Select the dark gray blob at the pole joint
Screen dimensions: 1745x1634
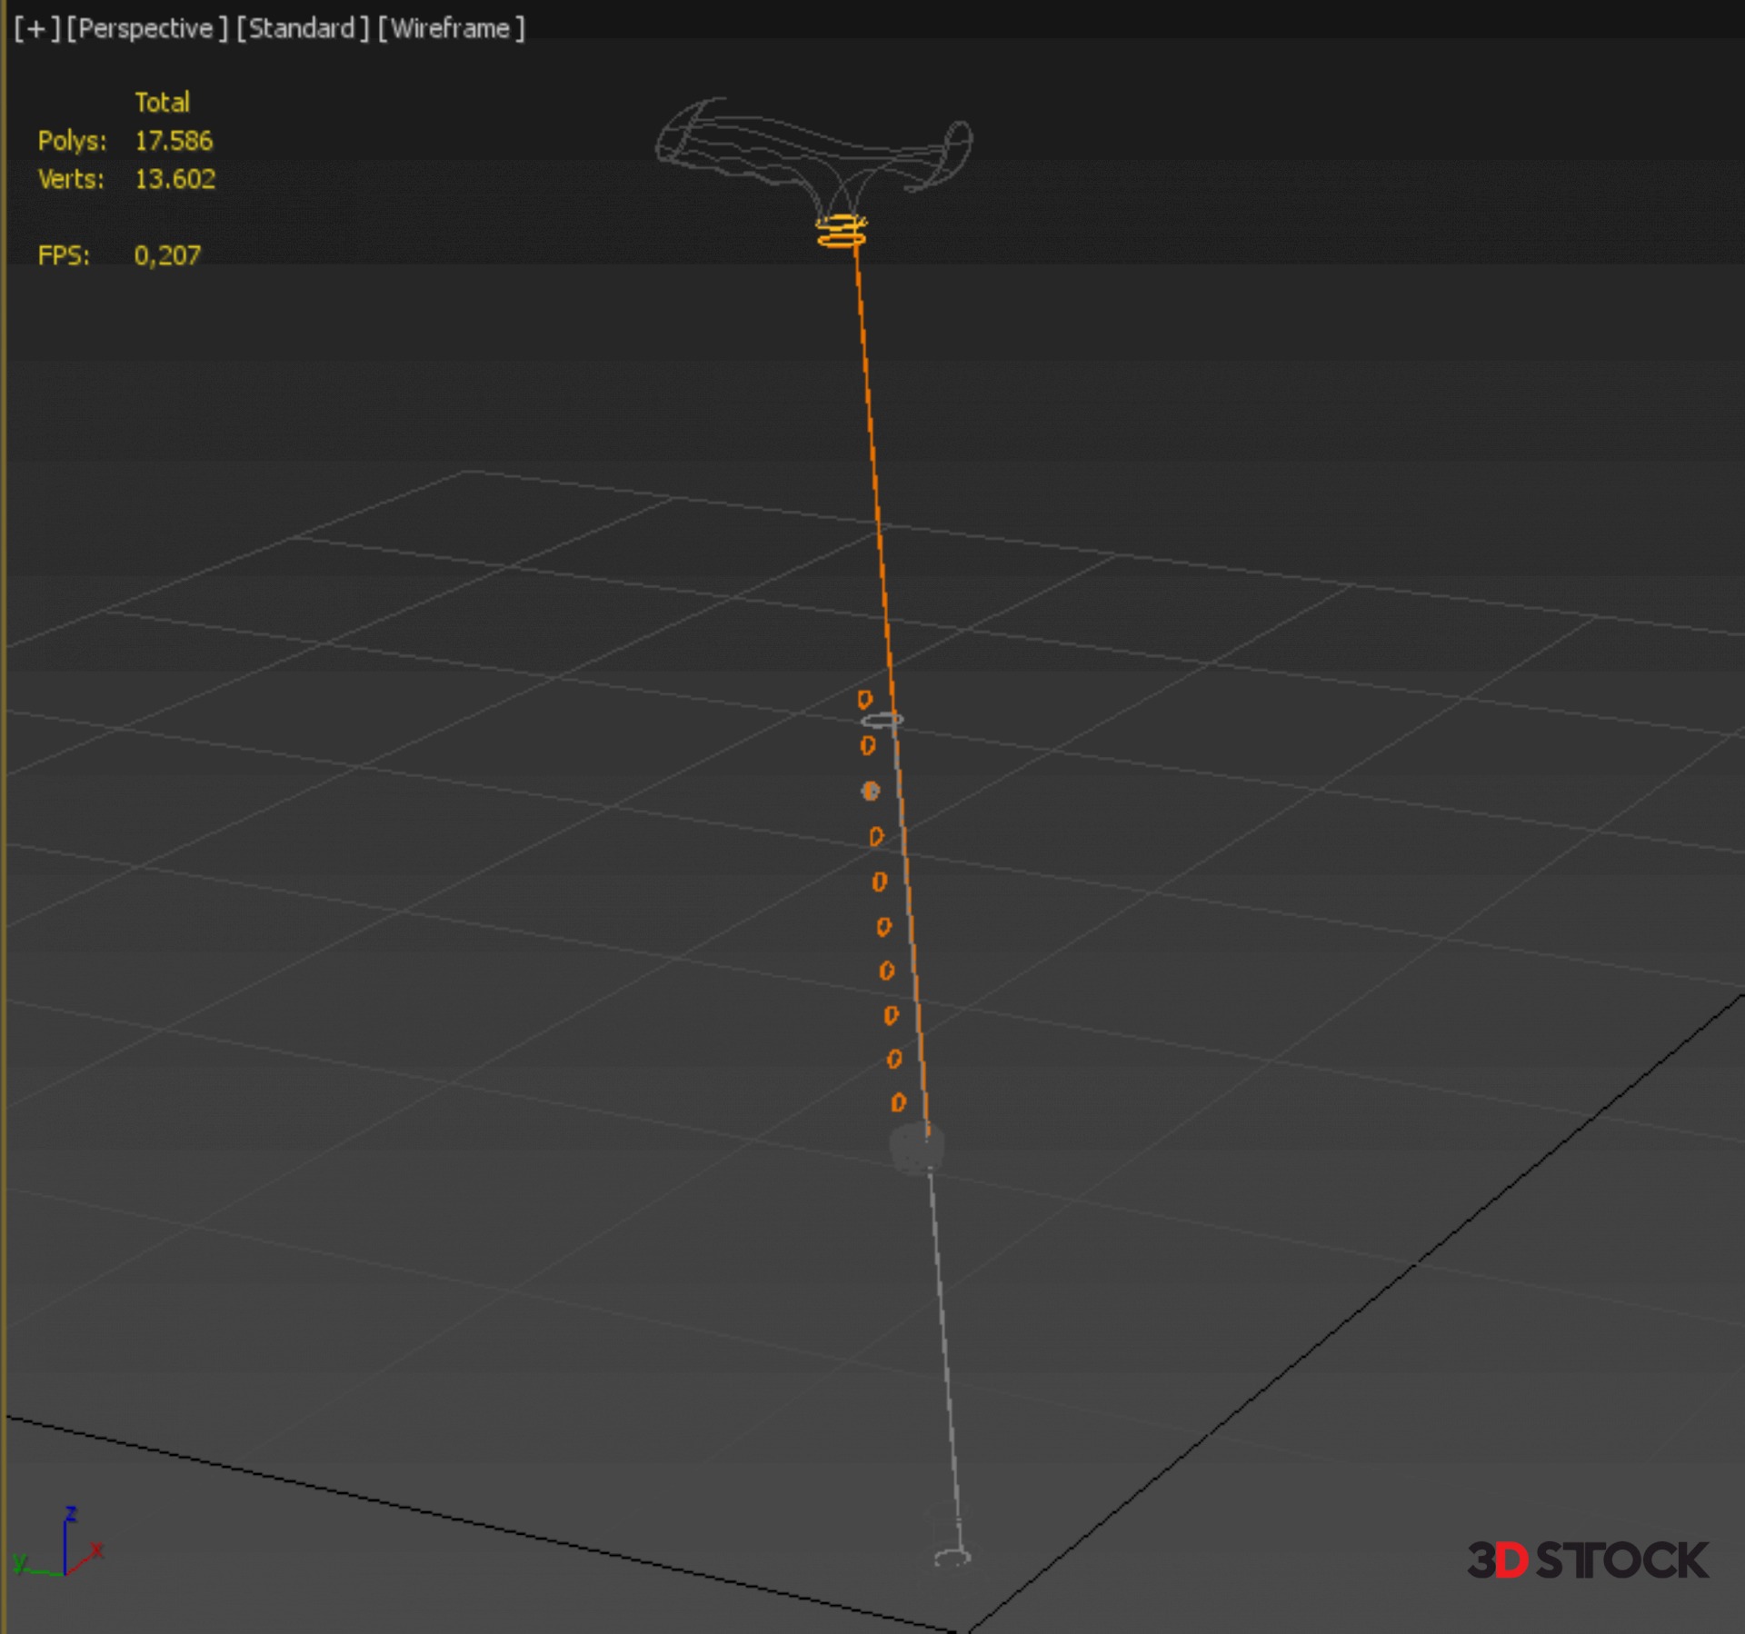(914, 1149)
